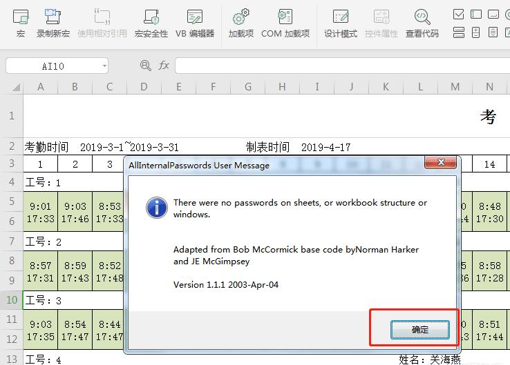The width and height of the screenshot is (510, 365).
Task: Insert a text box form control
Action: (476, 14)
